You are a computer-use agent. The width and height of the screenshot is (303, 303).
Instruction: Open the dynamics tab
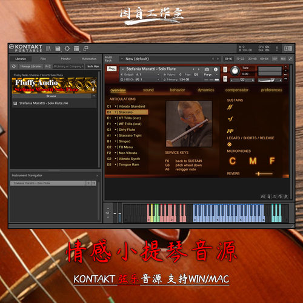pyautogui.click(x=206, y=90)
